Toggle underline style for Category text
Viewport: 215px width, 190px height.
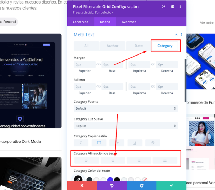point(135,143)
